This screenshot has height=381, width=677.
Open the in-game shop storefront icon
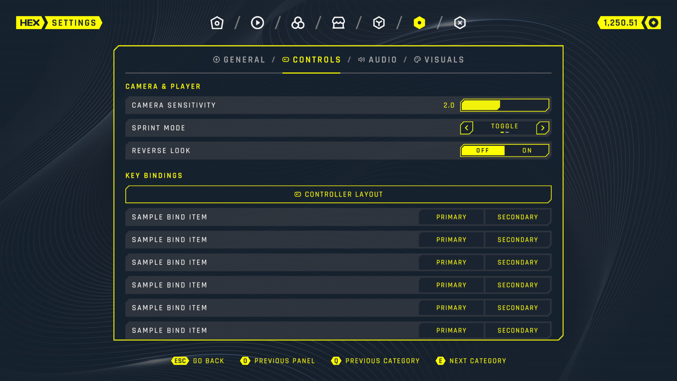click(338, 23)
